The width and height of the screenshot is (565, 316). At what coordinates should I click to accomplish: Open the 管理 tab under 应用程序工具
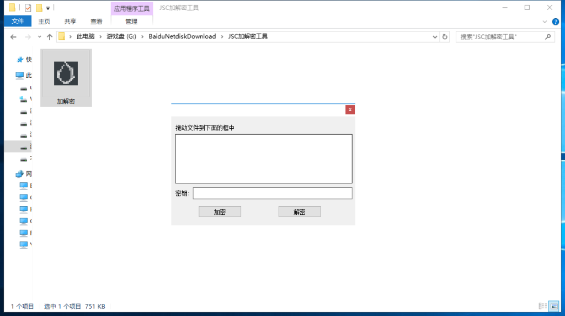click(x=131, y=22)
